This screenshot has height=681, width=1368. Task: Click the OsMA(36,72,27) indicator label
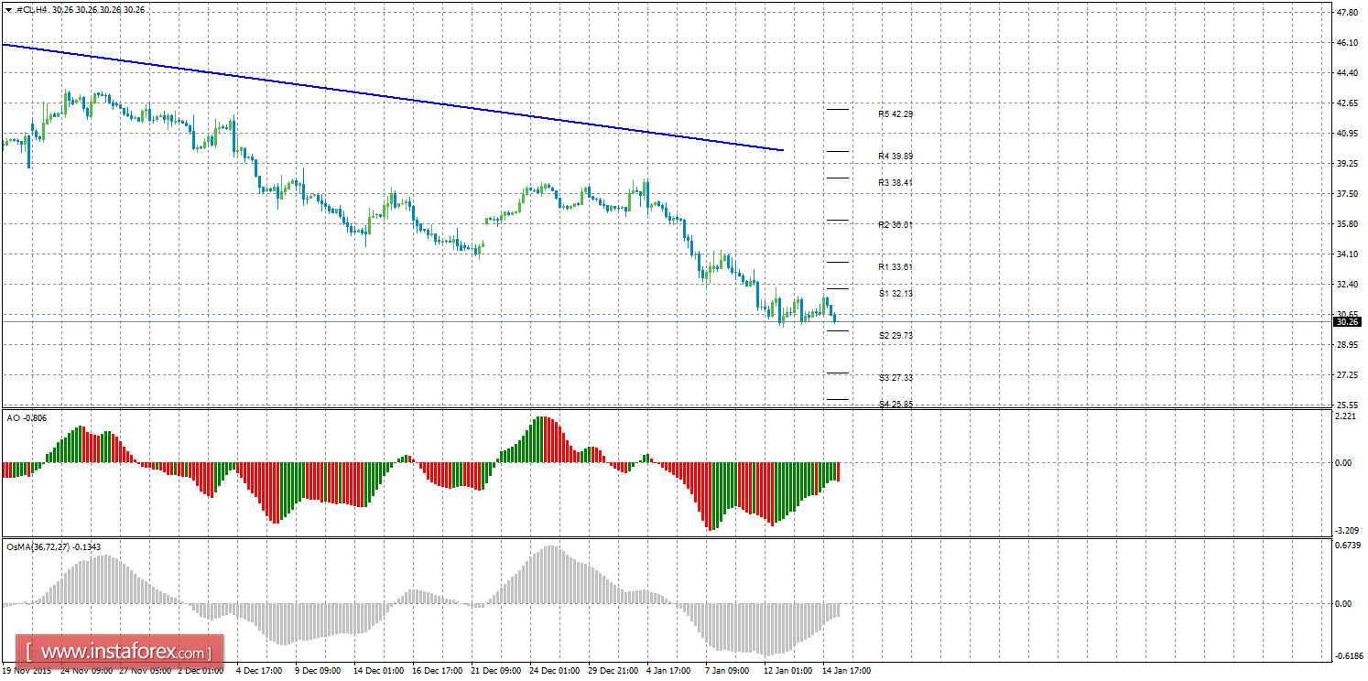[x=54, y=547]
